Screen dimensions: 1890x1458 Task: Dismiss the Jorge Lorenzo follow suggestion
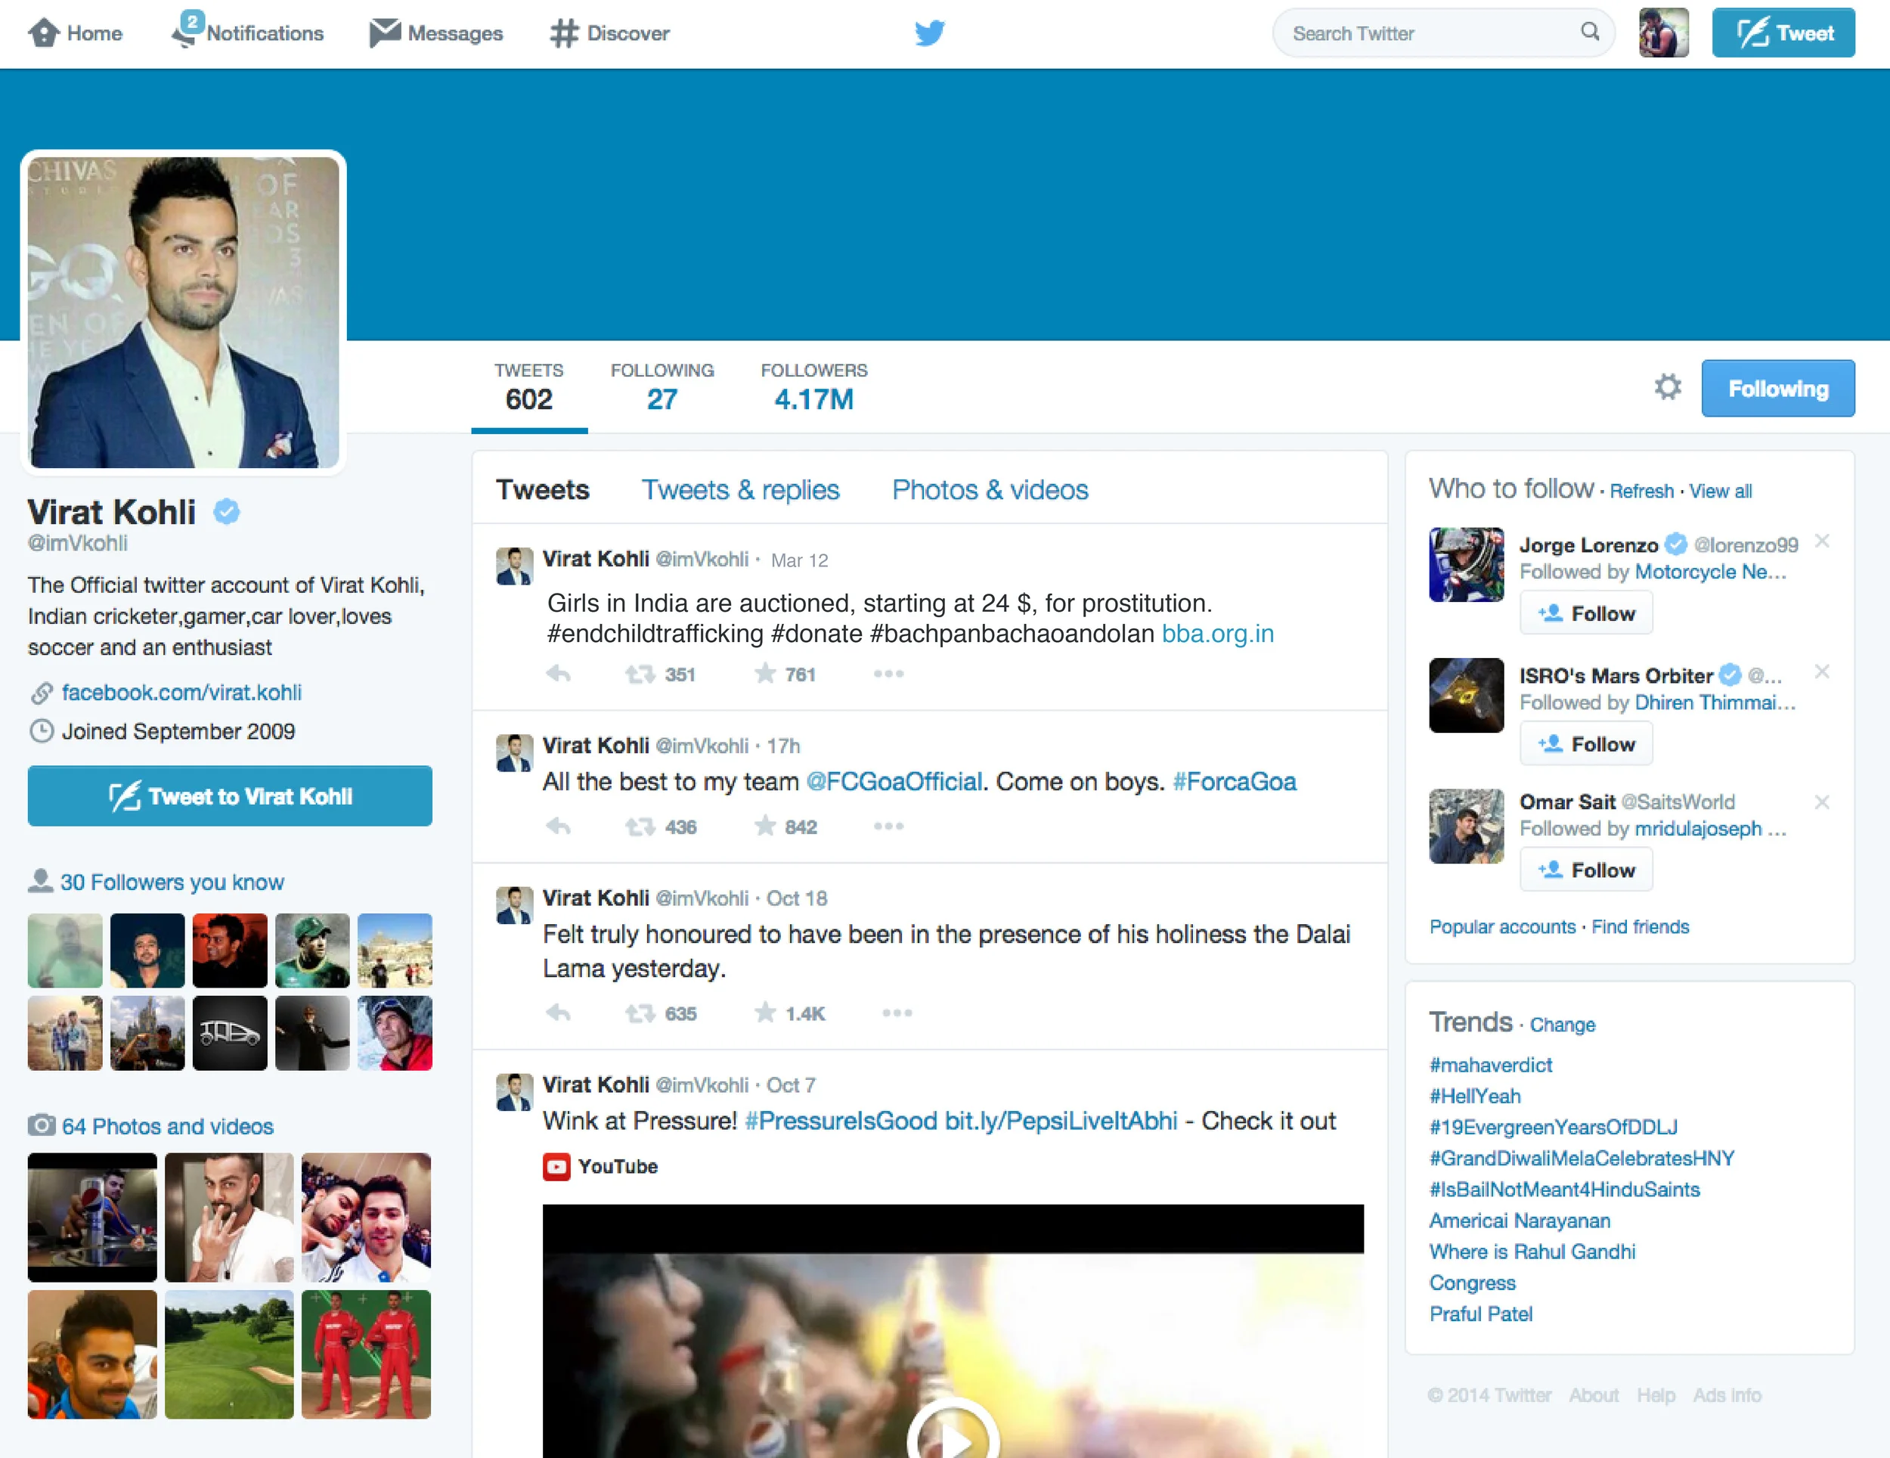[1822, 541]
